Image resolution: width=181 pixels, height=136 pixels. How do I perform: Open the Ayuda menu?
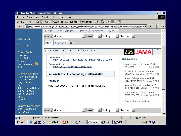(x=71, y=17)
